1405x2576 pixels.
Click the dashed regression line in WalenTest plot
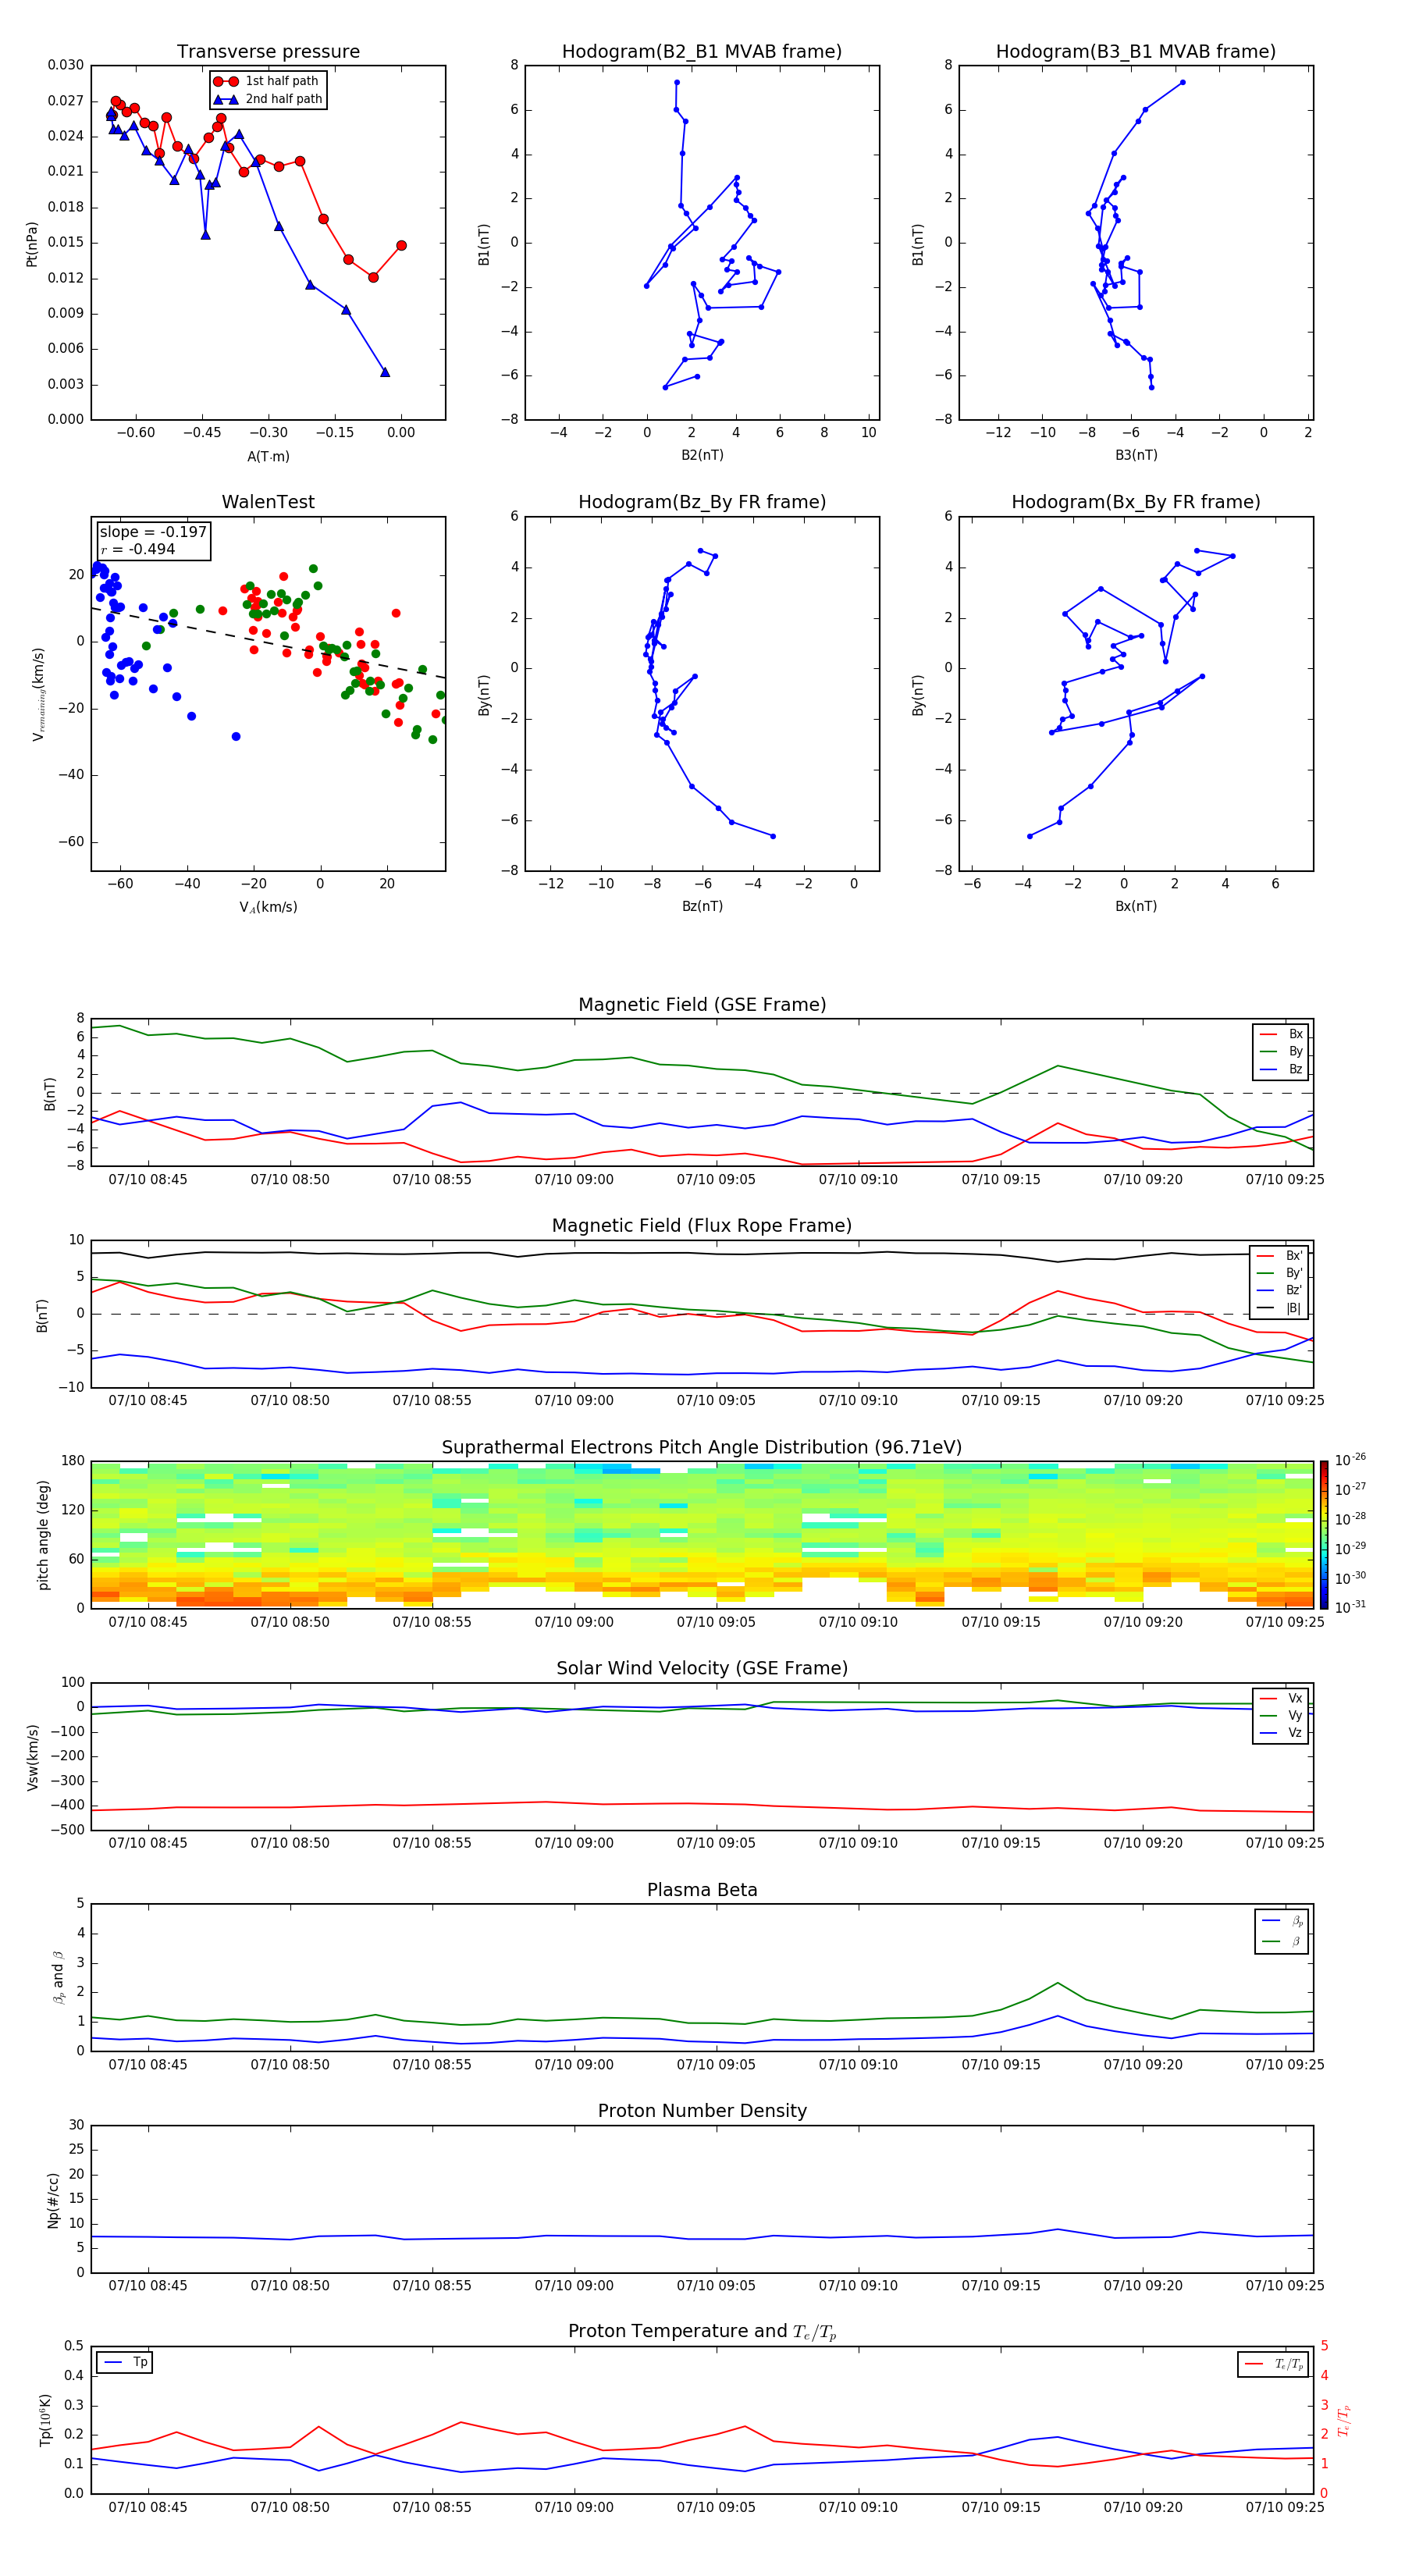[268, 643]
